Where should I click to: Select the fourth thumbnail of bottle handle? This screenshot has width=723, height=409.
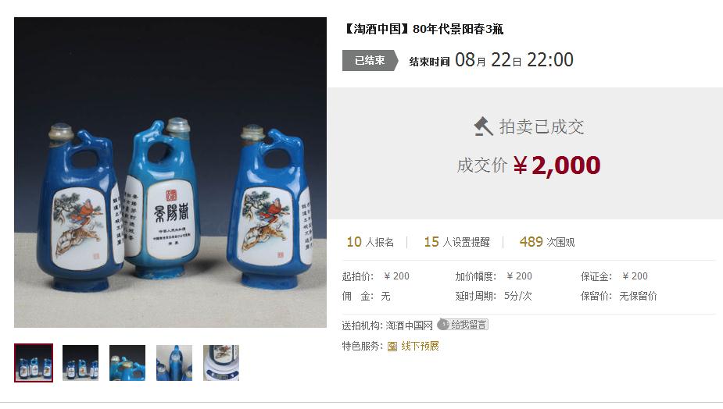click(174, 362)
